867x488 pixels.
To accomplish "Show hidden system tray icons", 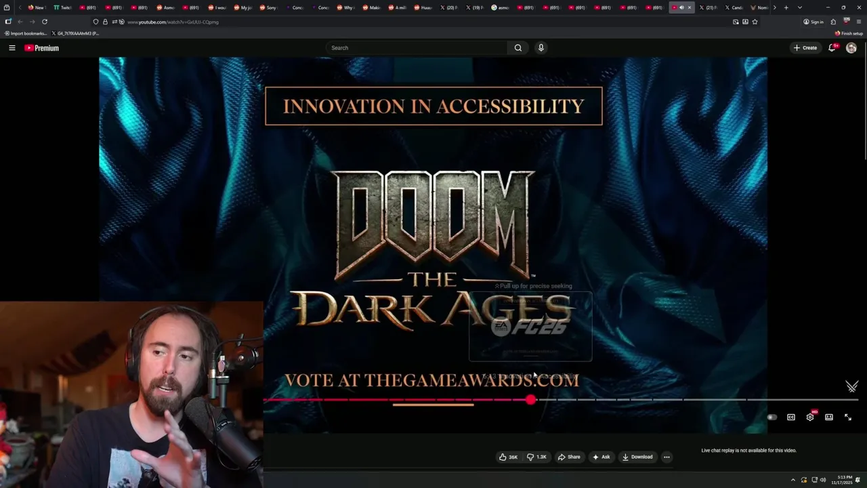I will [793, 480].
